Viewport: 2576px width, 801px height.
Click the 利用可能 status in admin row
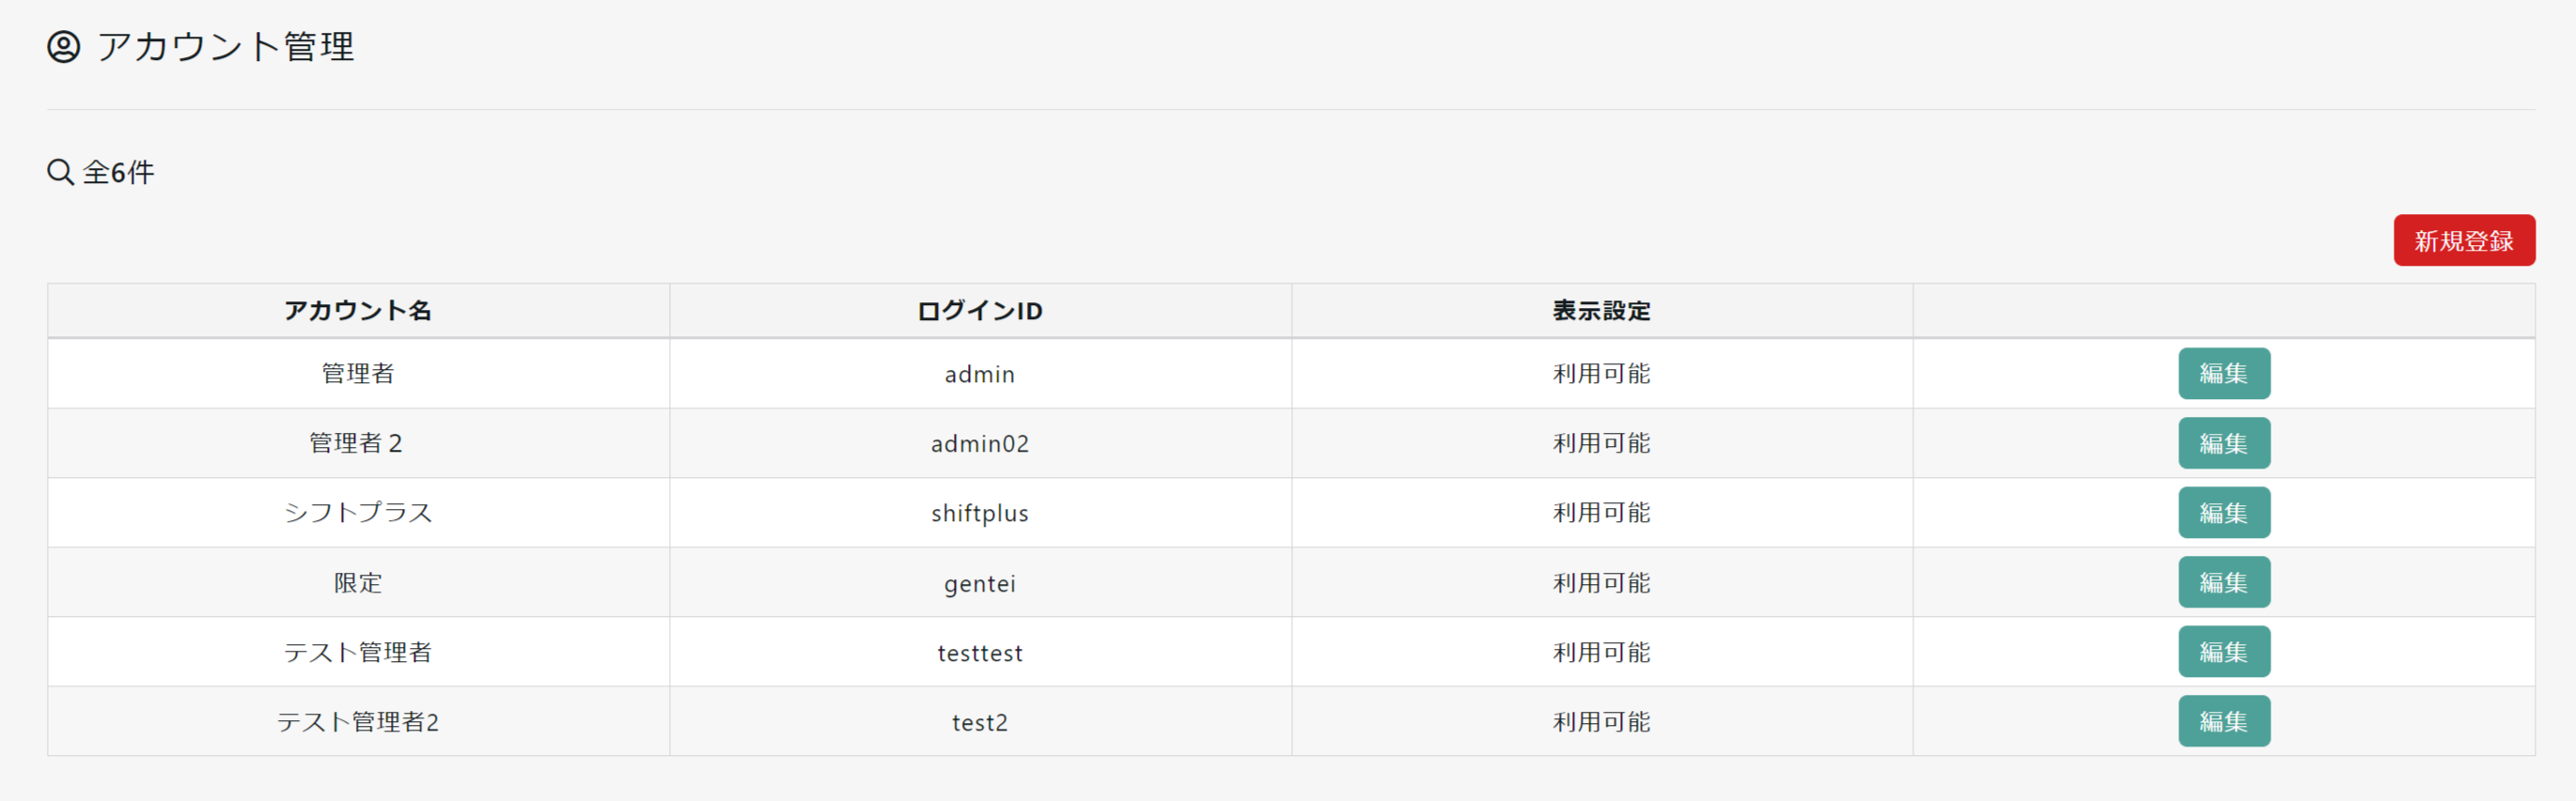[x=1601, y=374]
